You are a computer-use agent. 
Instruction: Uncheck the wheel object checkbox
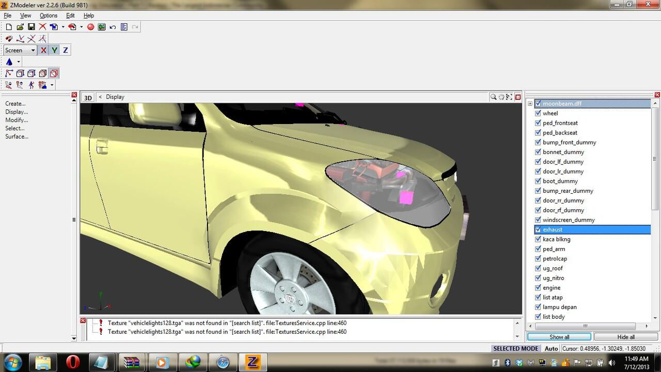(538, 113)
